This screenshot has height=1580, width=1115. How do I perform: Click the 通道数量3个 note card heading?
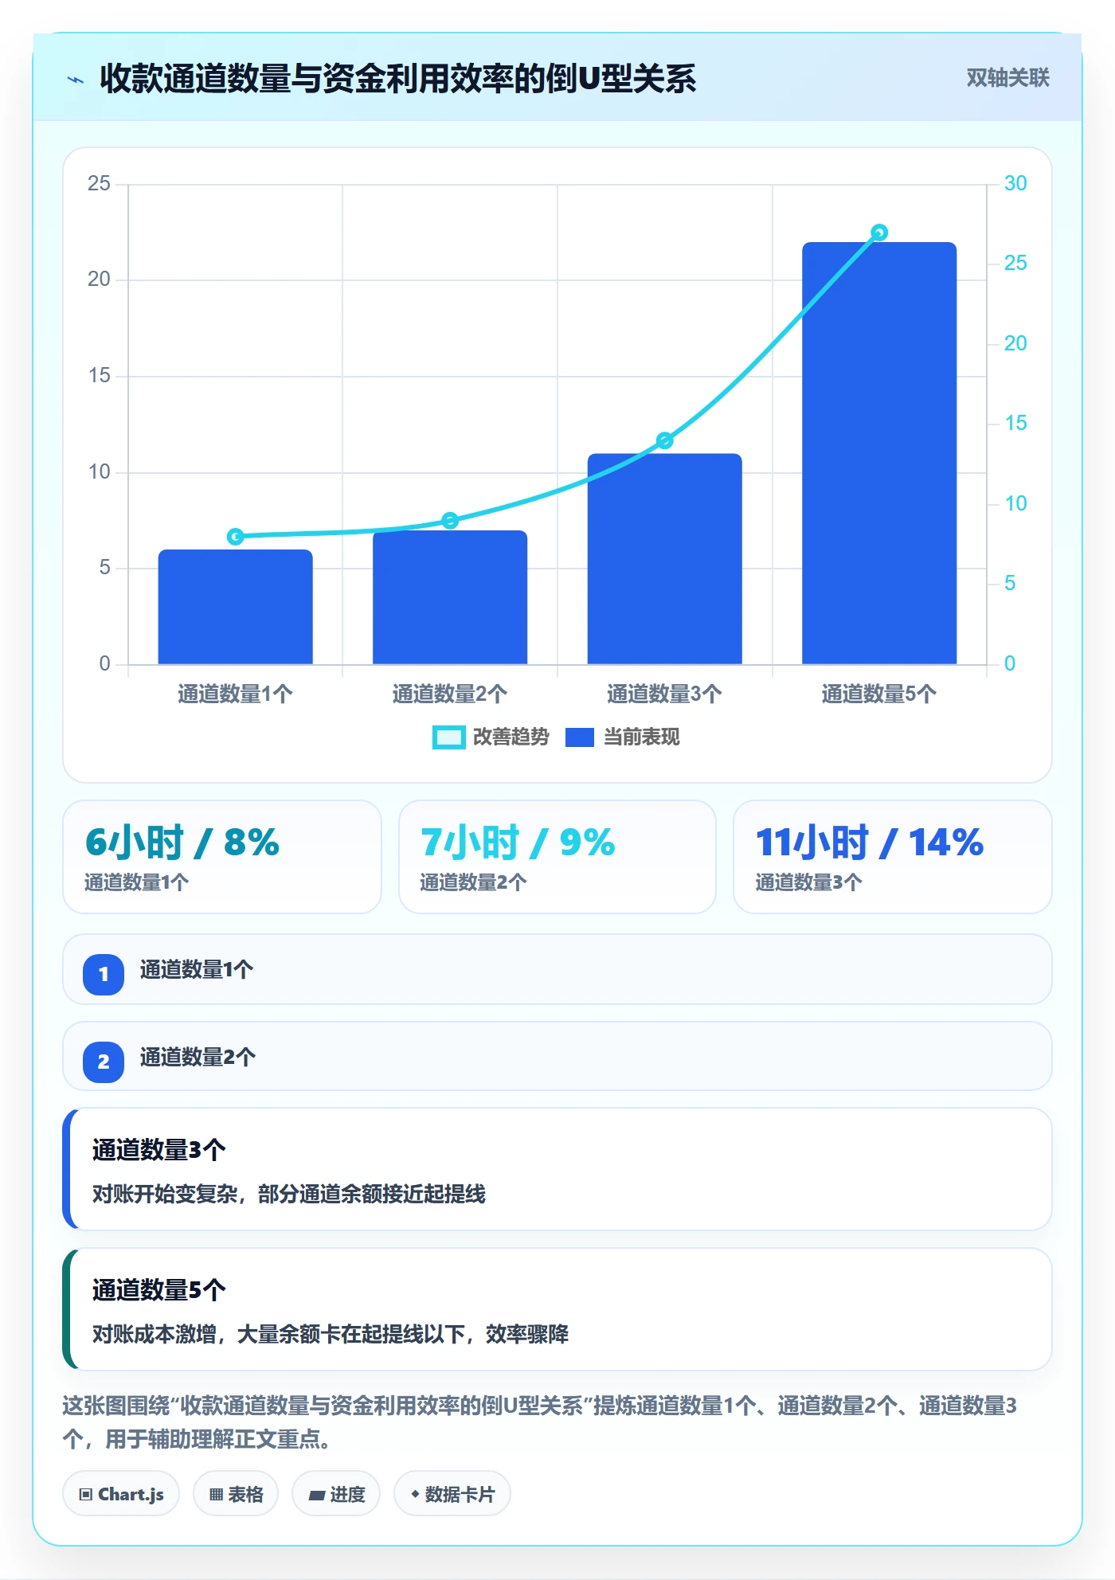[x=159, y=1150]
